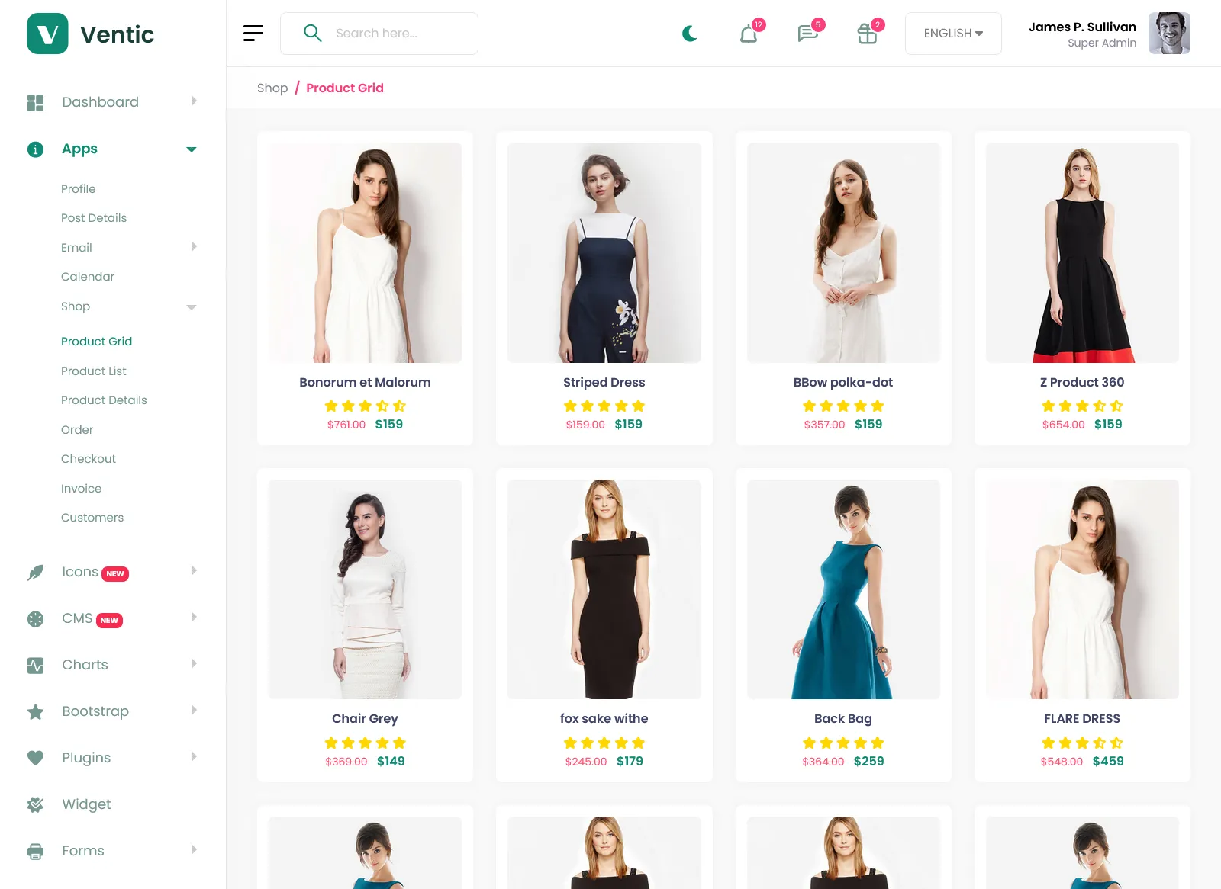Click the CMS gear icon
The height and width of the screenshot is (889, 1221).
point(35,619)
